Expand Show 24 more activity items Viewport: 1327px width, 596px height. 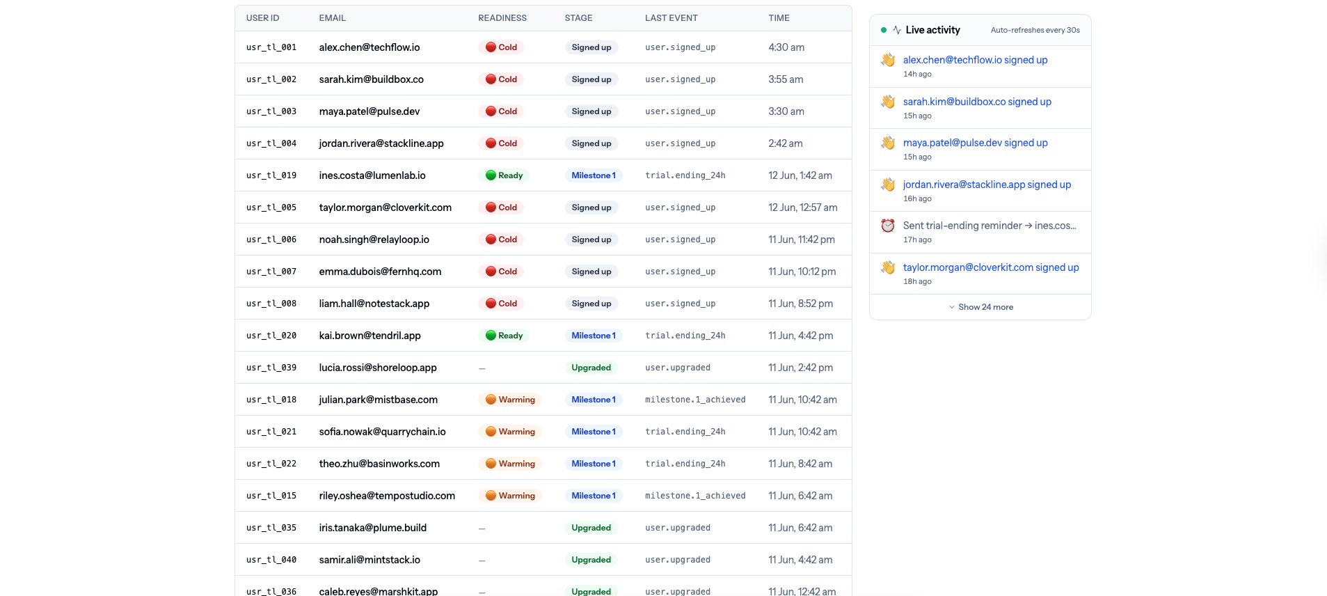click(x=980, y=307)
